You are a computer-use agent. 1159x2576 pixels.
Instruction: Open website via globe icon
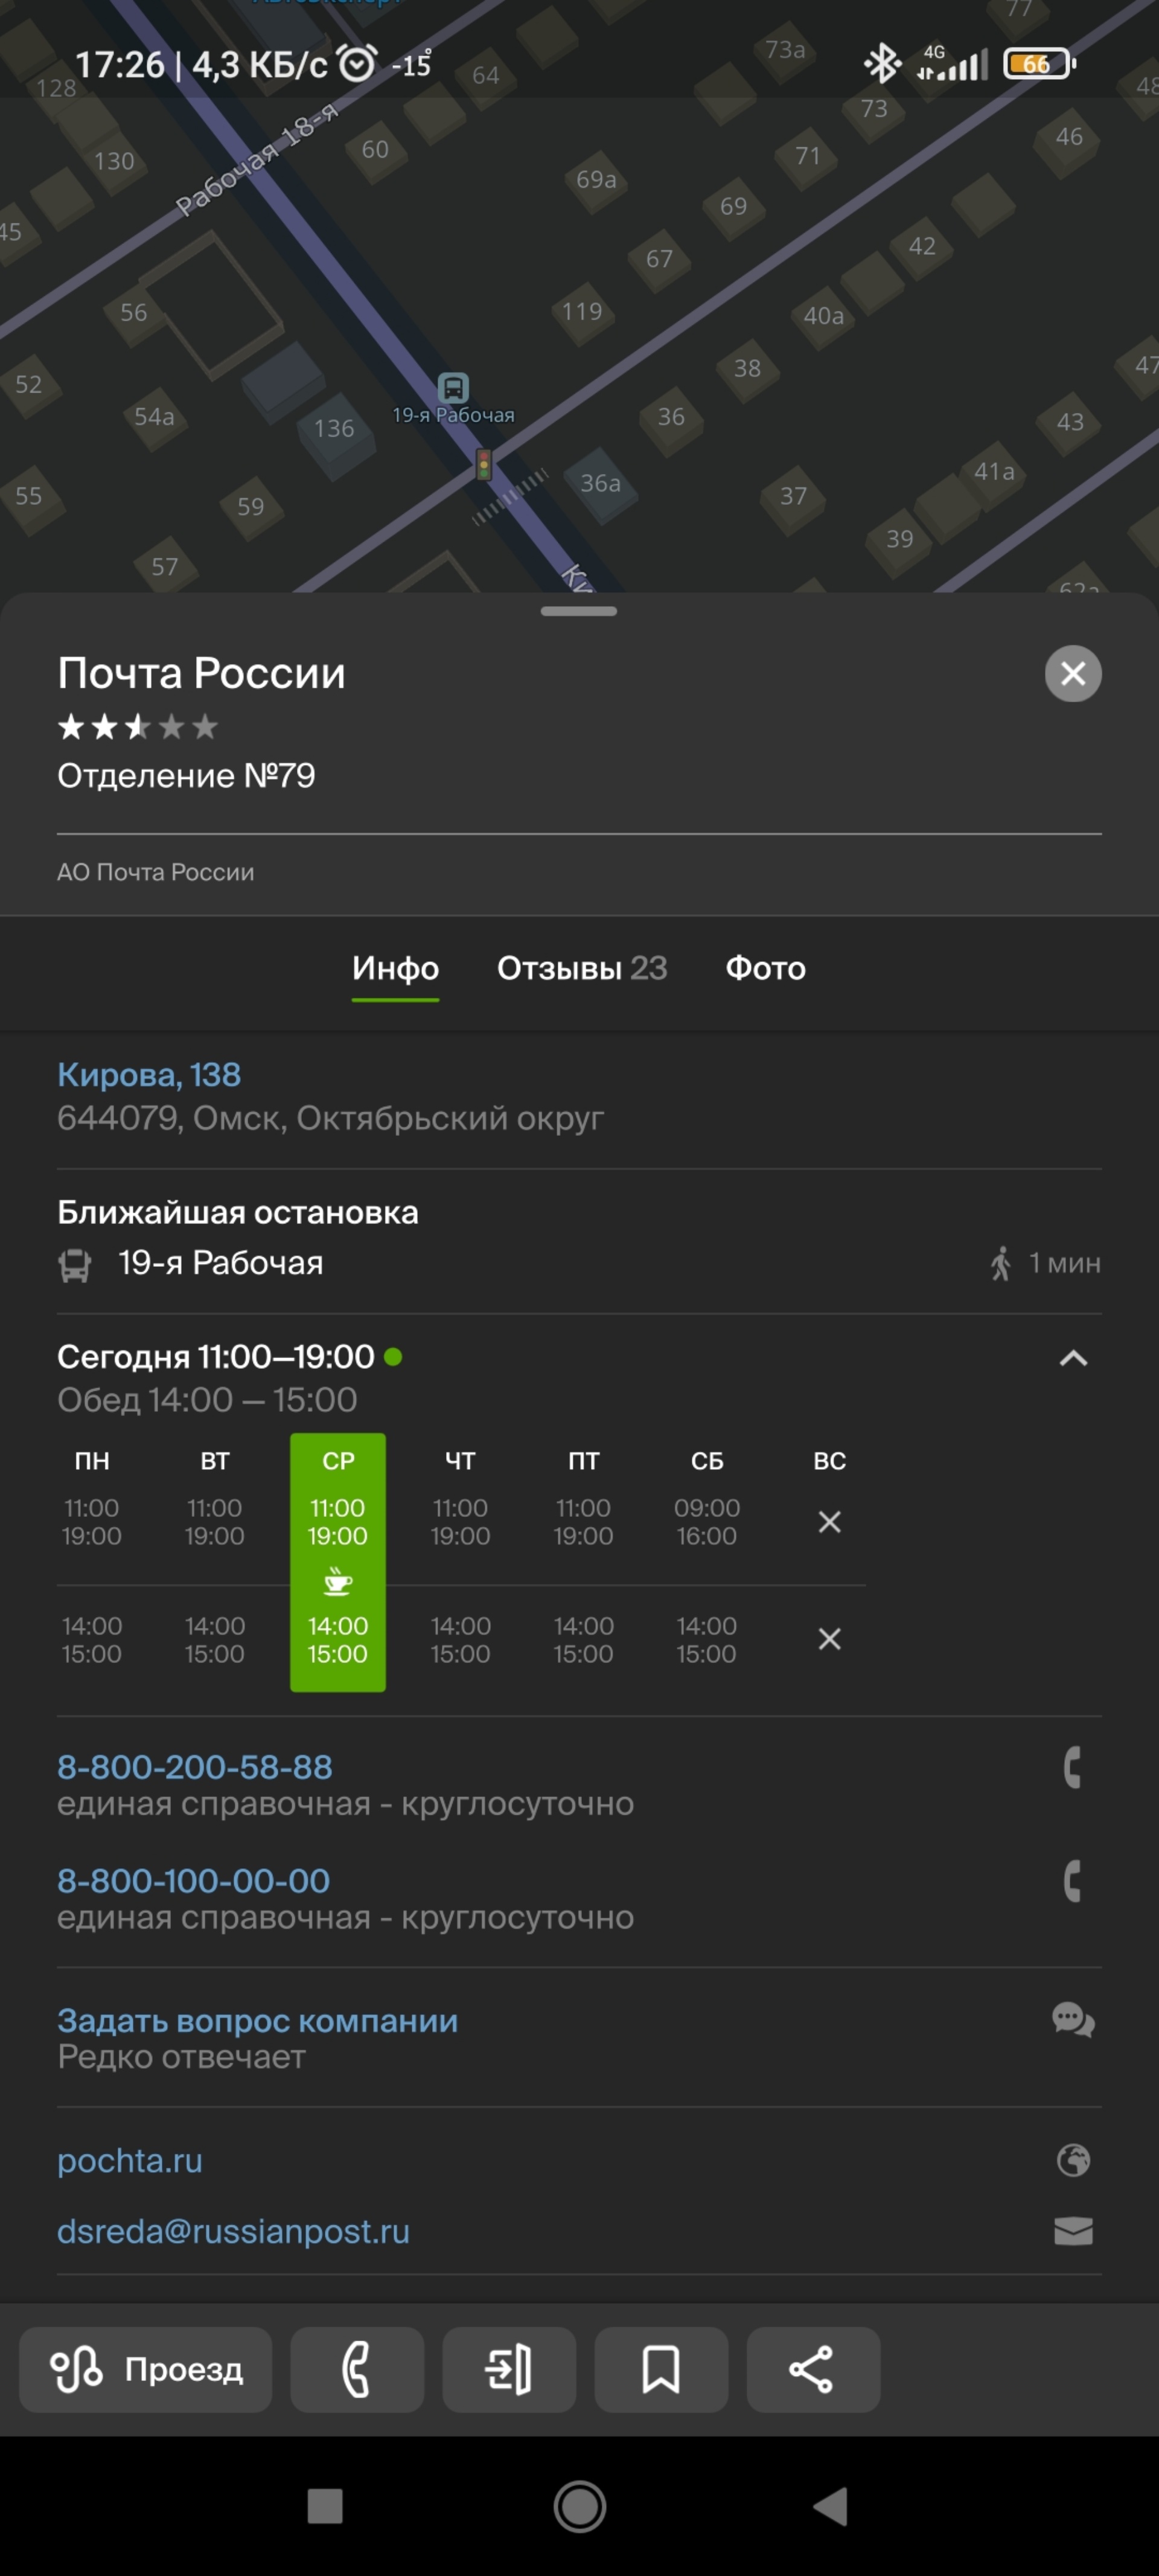point(1073,2160)
